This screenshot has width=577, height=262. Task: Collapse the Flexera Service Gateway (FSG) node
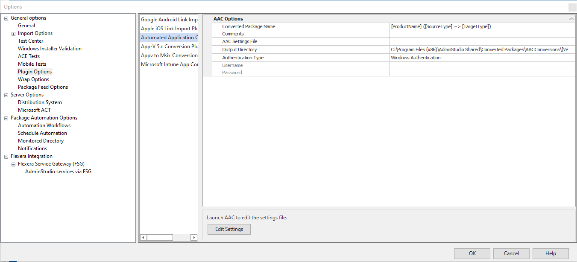pyautogui.click(x=13, y=164)
